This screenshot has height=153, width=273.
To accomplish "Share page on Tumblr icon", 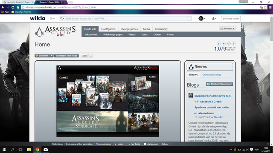I will click(233, 43).
